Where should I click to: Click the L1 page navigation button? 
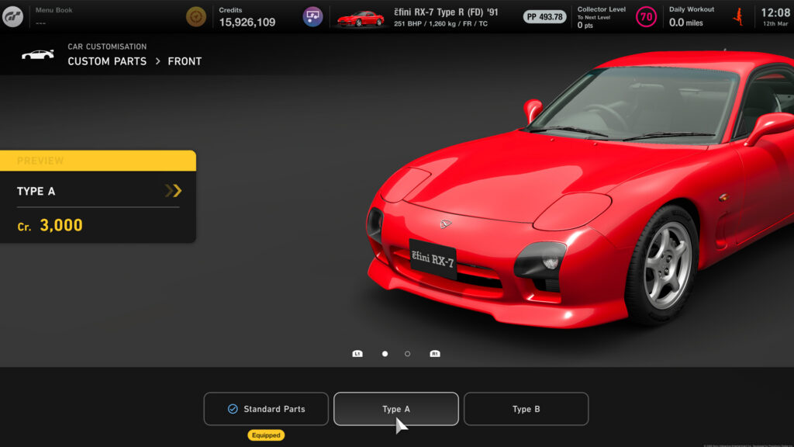pos(358,353)
